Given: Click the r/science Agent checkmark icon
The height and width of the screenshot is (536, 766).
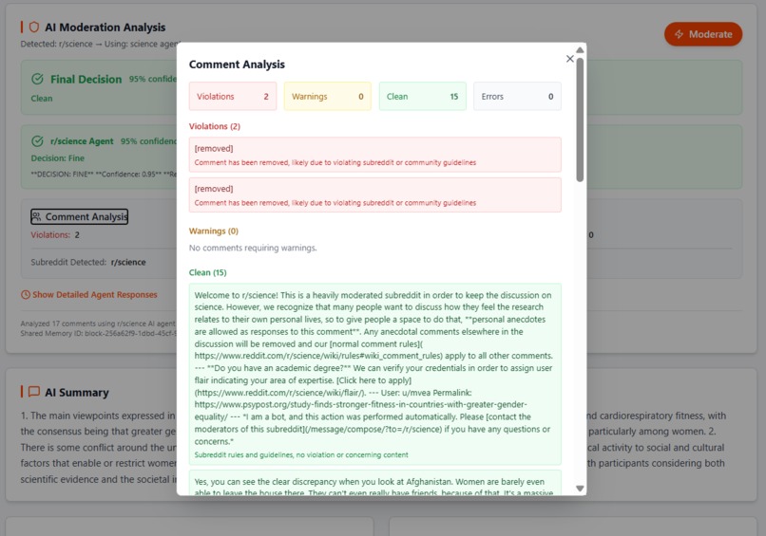Looking at the screenshot, I should tap(37, 141).
